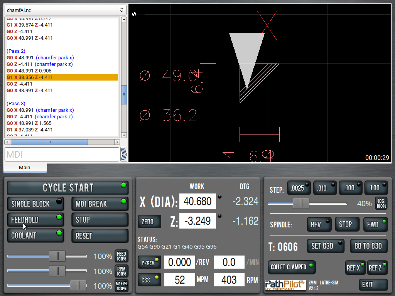Click the origin crosshair icon in toolpath view
This screenshot has height=296, width=395.
134,14
